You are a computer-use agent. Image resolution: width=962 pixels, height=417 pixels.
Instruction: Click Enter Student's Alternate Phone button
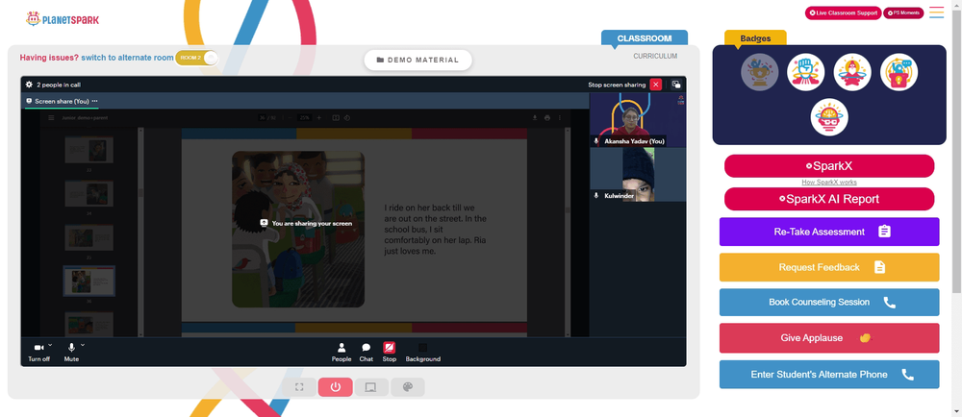829,374
